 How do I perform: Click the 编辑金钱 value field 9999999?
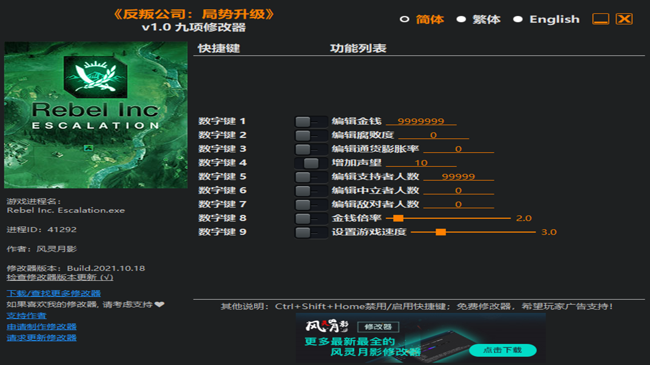click(x=421, y=121)
